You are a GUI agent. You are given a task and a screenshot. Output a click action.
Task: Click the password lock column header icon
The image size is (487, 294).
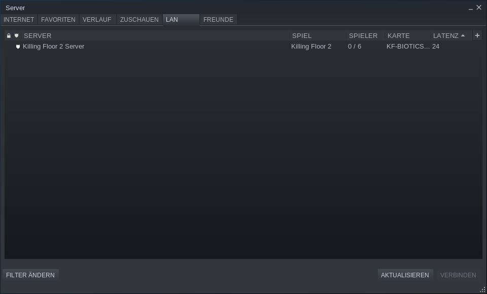pos(9,35)
